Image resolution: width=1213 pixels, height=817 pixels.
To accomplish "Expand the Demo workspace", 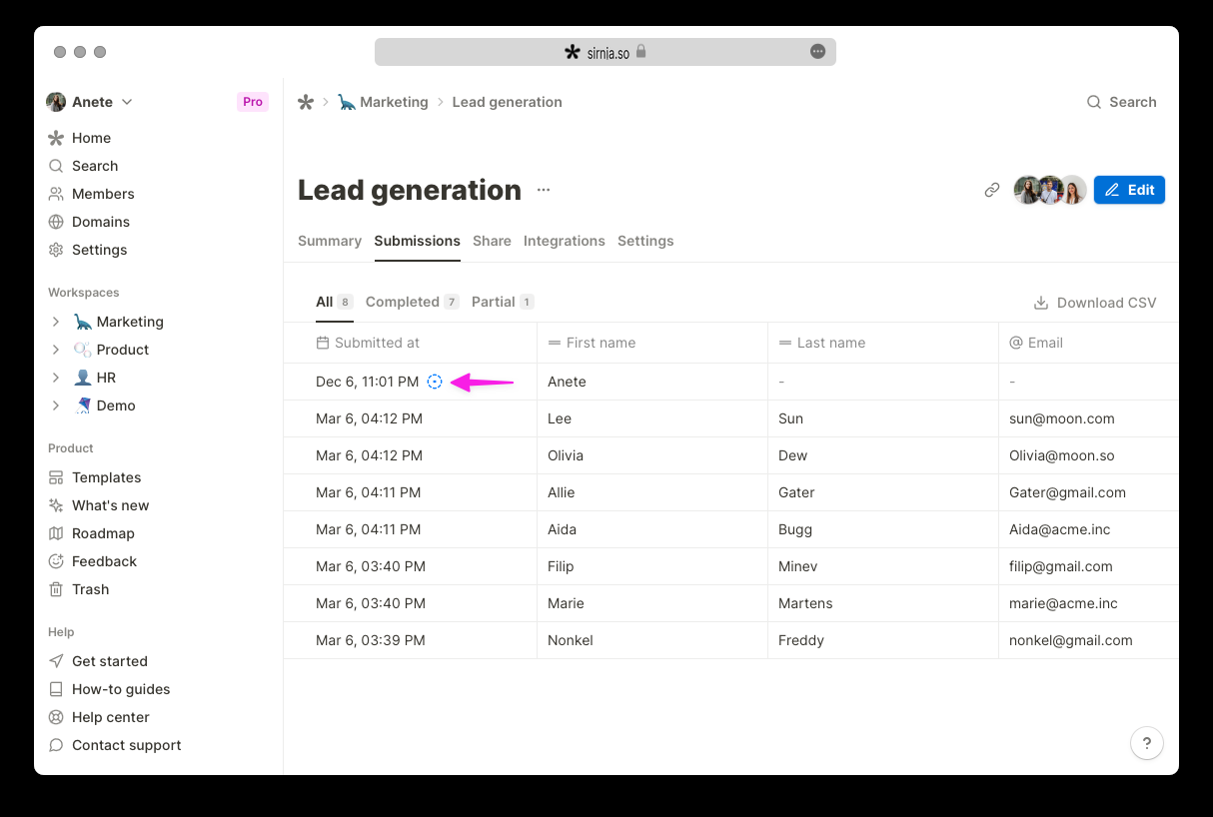I will coord(56,406).
